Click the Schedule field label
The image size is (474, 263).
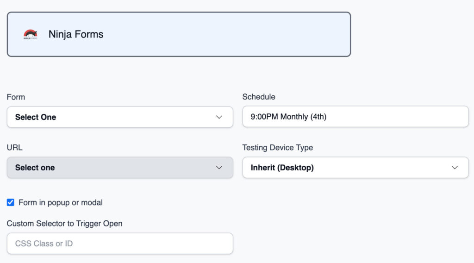coord(258,97)
